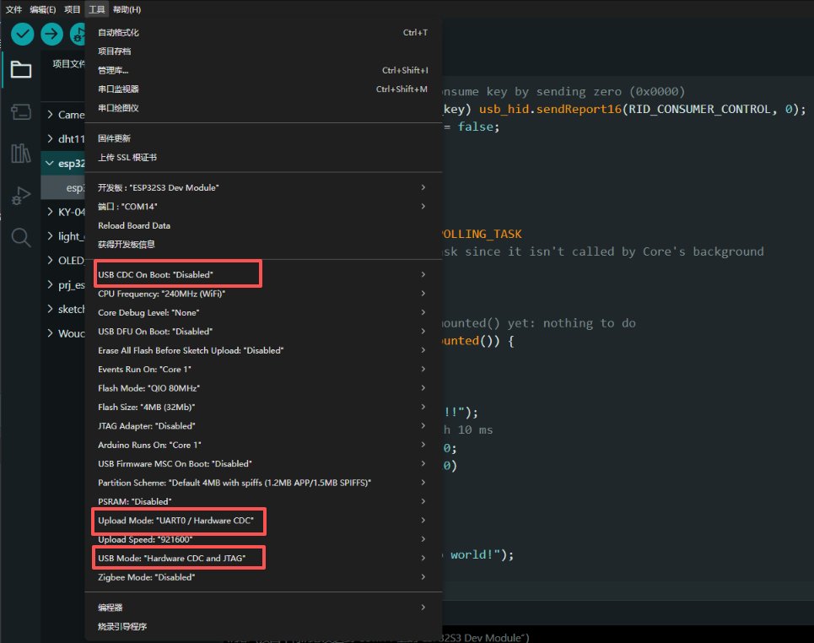This screenshot has width=814, height=643.
Task: Open the 文件 menu in the menu bar
Action: (13, 9)
